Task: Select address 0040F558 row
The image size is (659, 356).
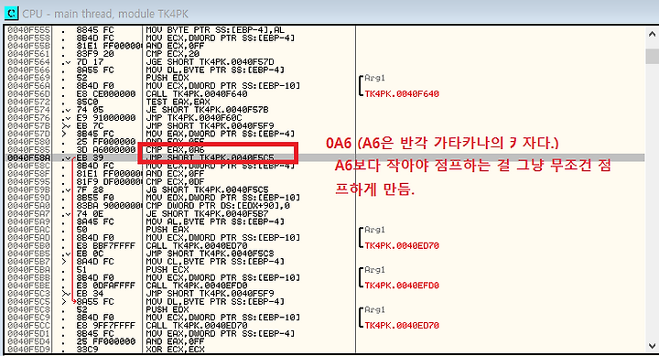Action: coord(28,38)
